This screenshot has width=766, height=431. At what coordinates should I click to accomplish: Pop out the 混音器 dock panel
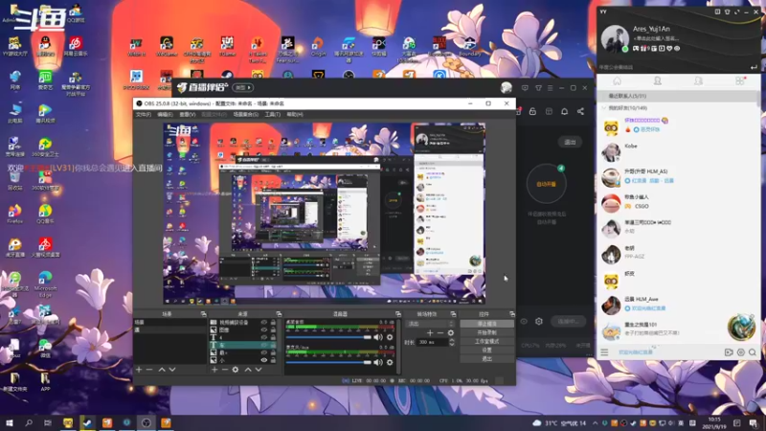tap(398, 314)
